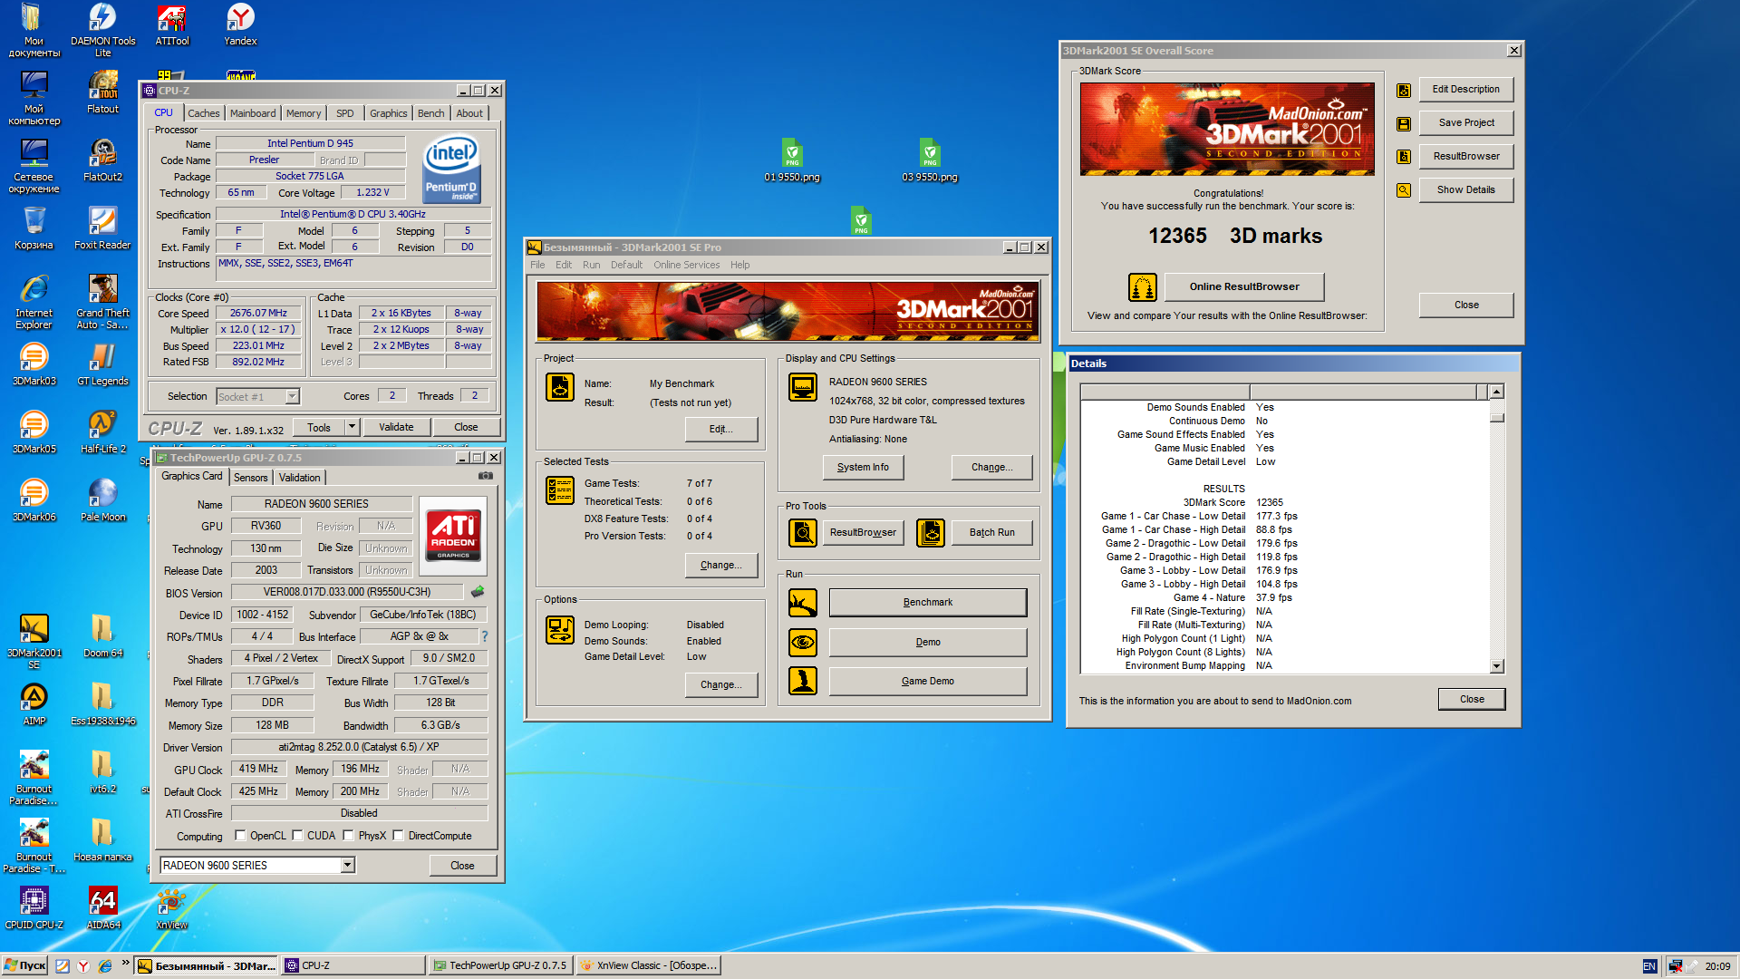Click the Details list scroll-down arrow

point(1496,666)
